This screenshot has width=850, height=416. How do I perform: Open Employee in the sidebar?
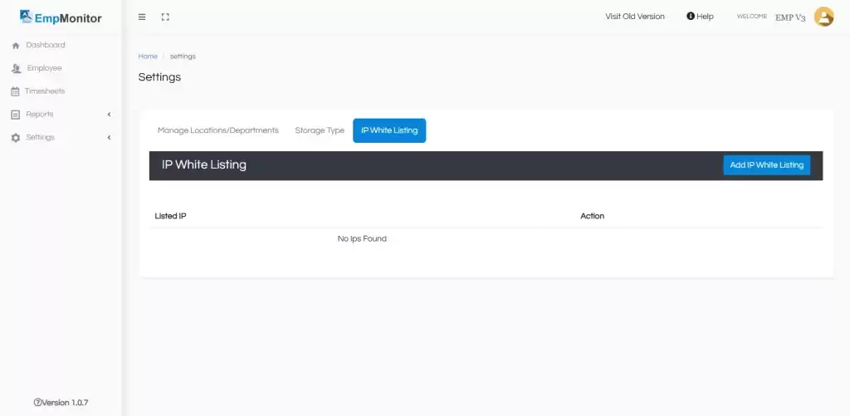45,68
